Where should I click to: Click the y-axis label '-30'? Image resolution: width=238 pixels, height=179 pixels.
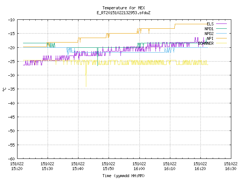[12, 75]
